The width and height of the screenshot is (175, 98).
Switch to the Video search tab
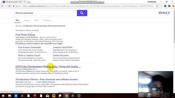click(36, 20)
